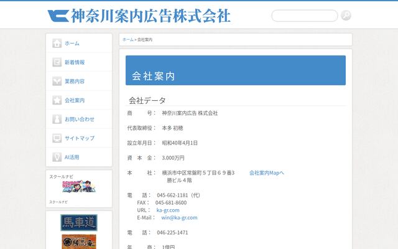Click the FAX number 045-681-8600
398x249 pixels.
[171, 203]
